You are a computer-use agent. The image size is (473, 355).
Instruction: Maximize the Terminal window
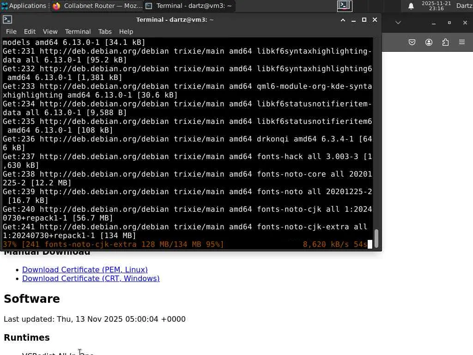[364, 20]
